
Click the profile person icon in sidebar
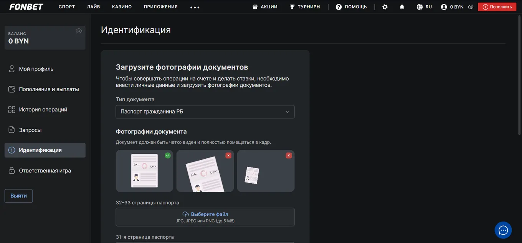(12, 69)
